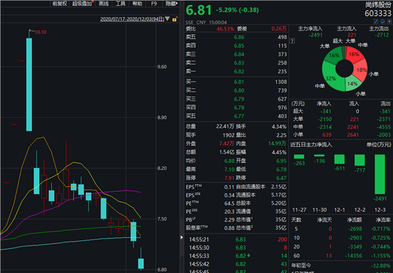Image resolution: width=393 pixels, height=273 pixels.
Task: Click the 委比 value 46.53%
Action: tap(225, 29)
